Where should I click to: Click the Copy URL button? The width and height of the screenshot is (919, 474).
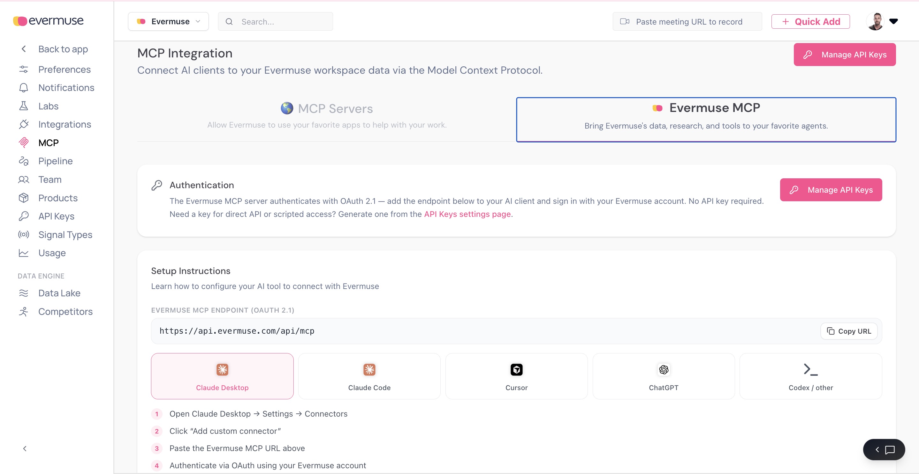click(x=849, y=331)
